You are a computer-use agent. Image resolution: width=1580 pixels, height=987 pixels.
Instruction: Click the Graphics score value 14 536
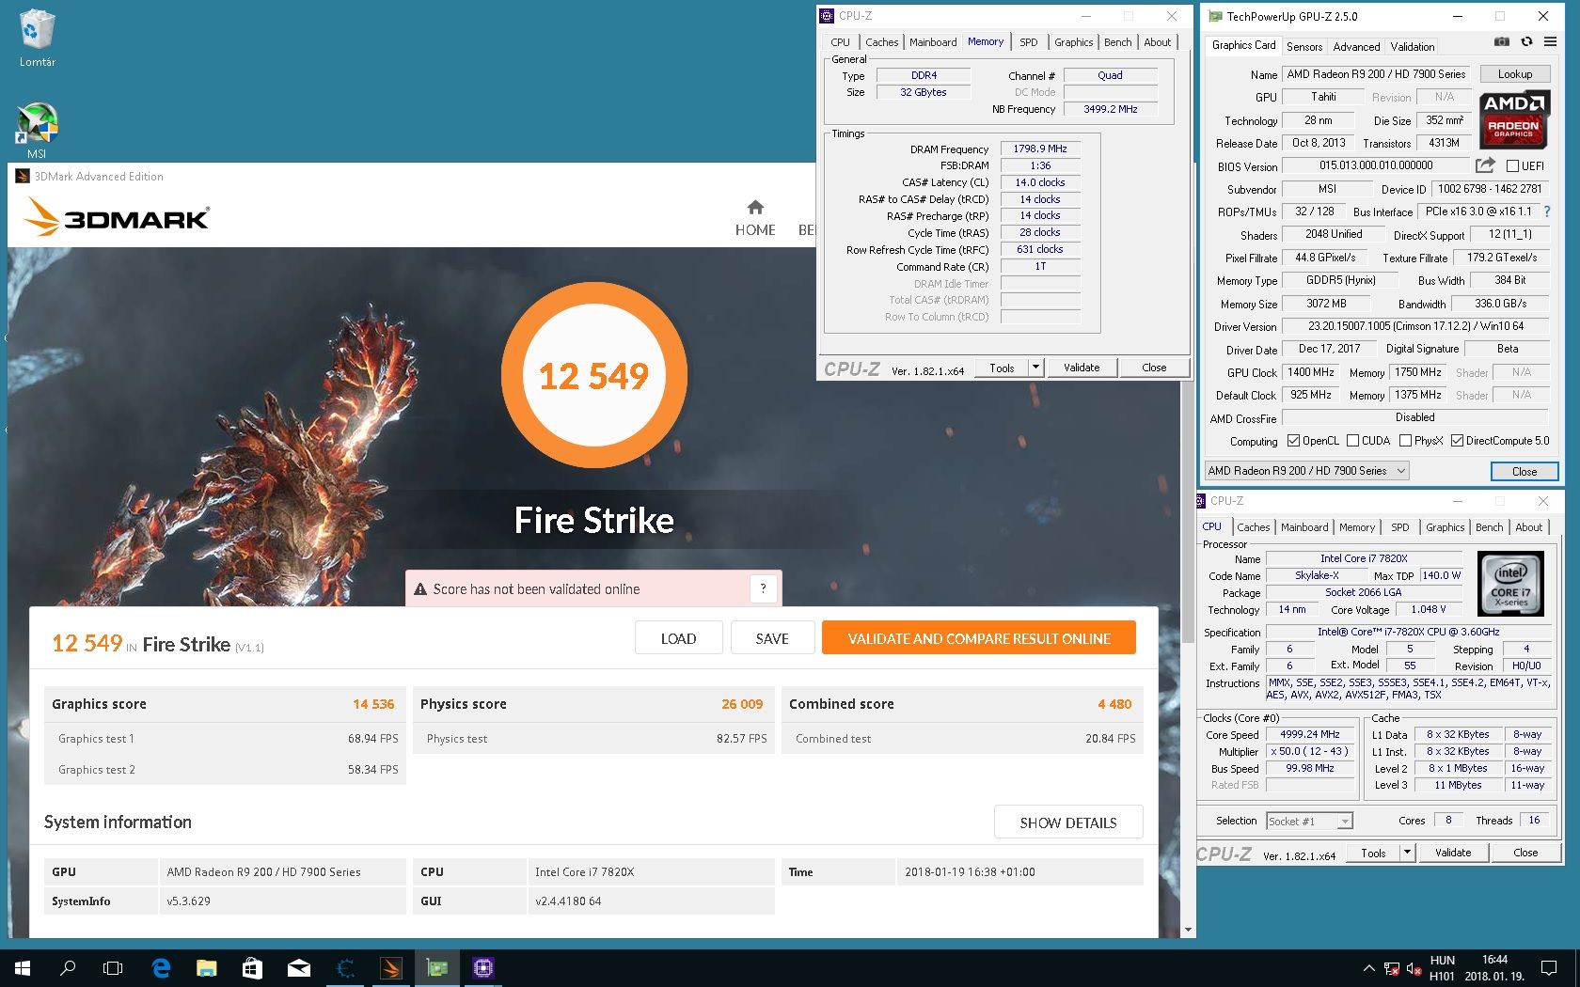tap(373, 704)
